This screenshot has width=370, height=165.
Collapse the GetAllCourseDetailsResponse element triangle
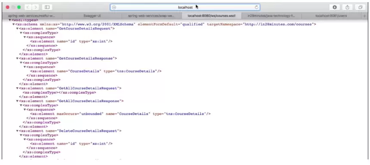pos(17,101)
